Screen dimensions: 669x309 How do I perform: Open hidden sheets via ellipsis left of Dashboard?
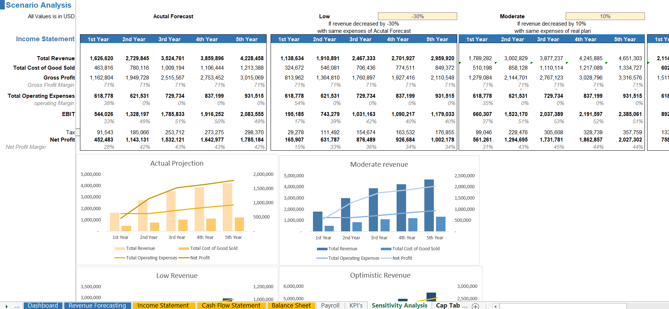(17, 306)
